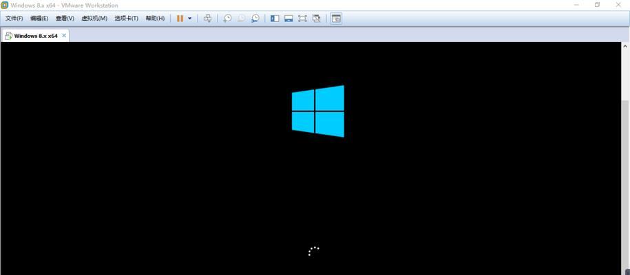
Task: Restore down the VMware Workstation window
Action: coord(598,5)
